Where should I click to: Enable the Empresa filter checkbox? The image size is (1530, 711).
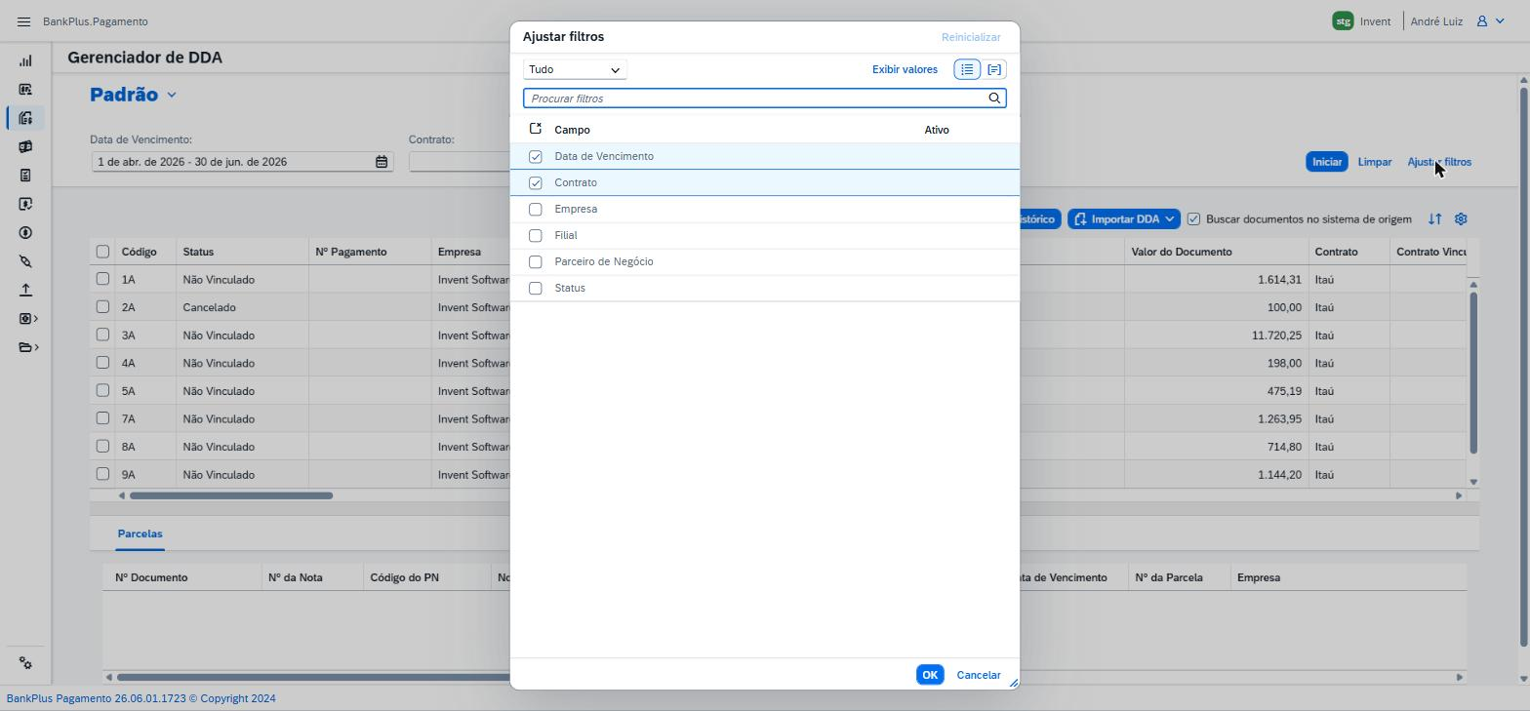pyautogui.click(x=535, y=209)
